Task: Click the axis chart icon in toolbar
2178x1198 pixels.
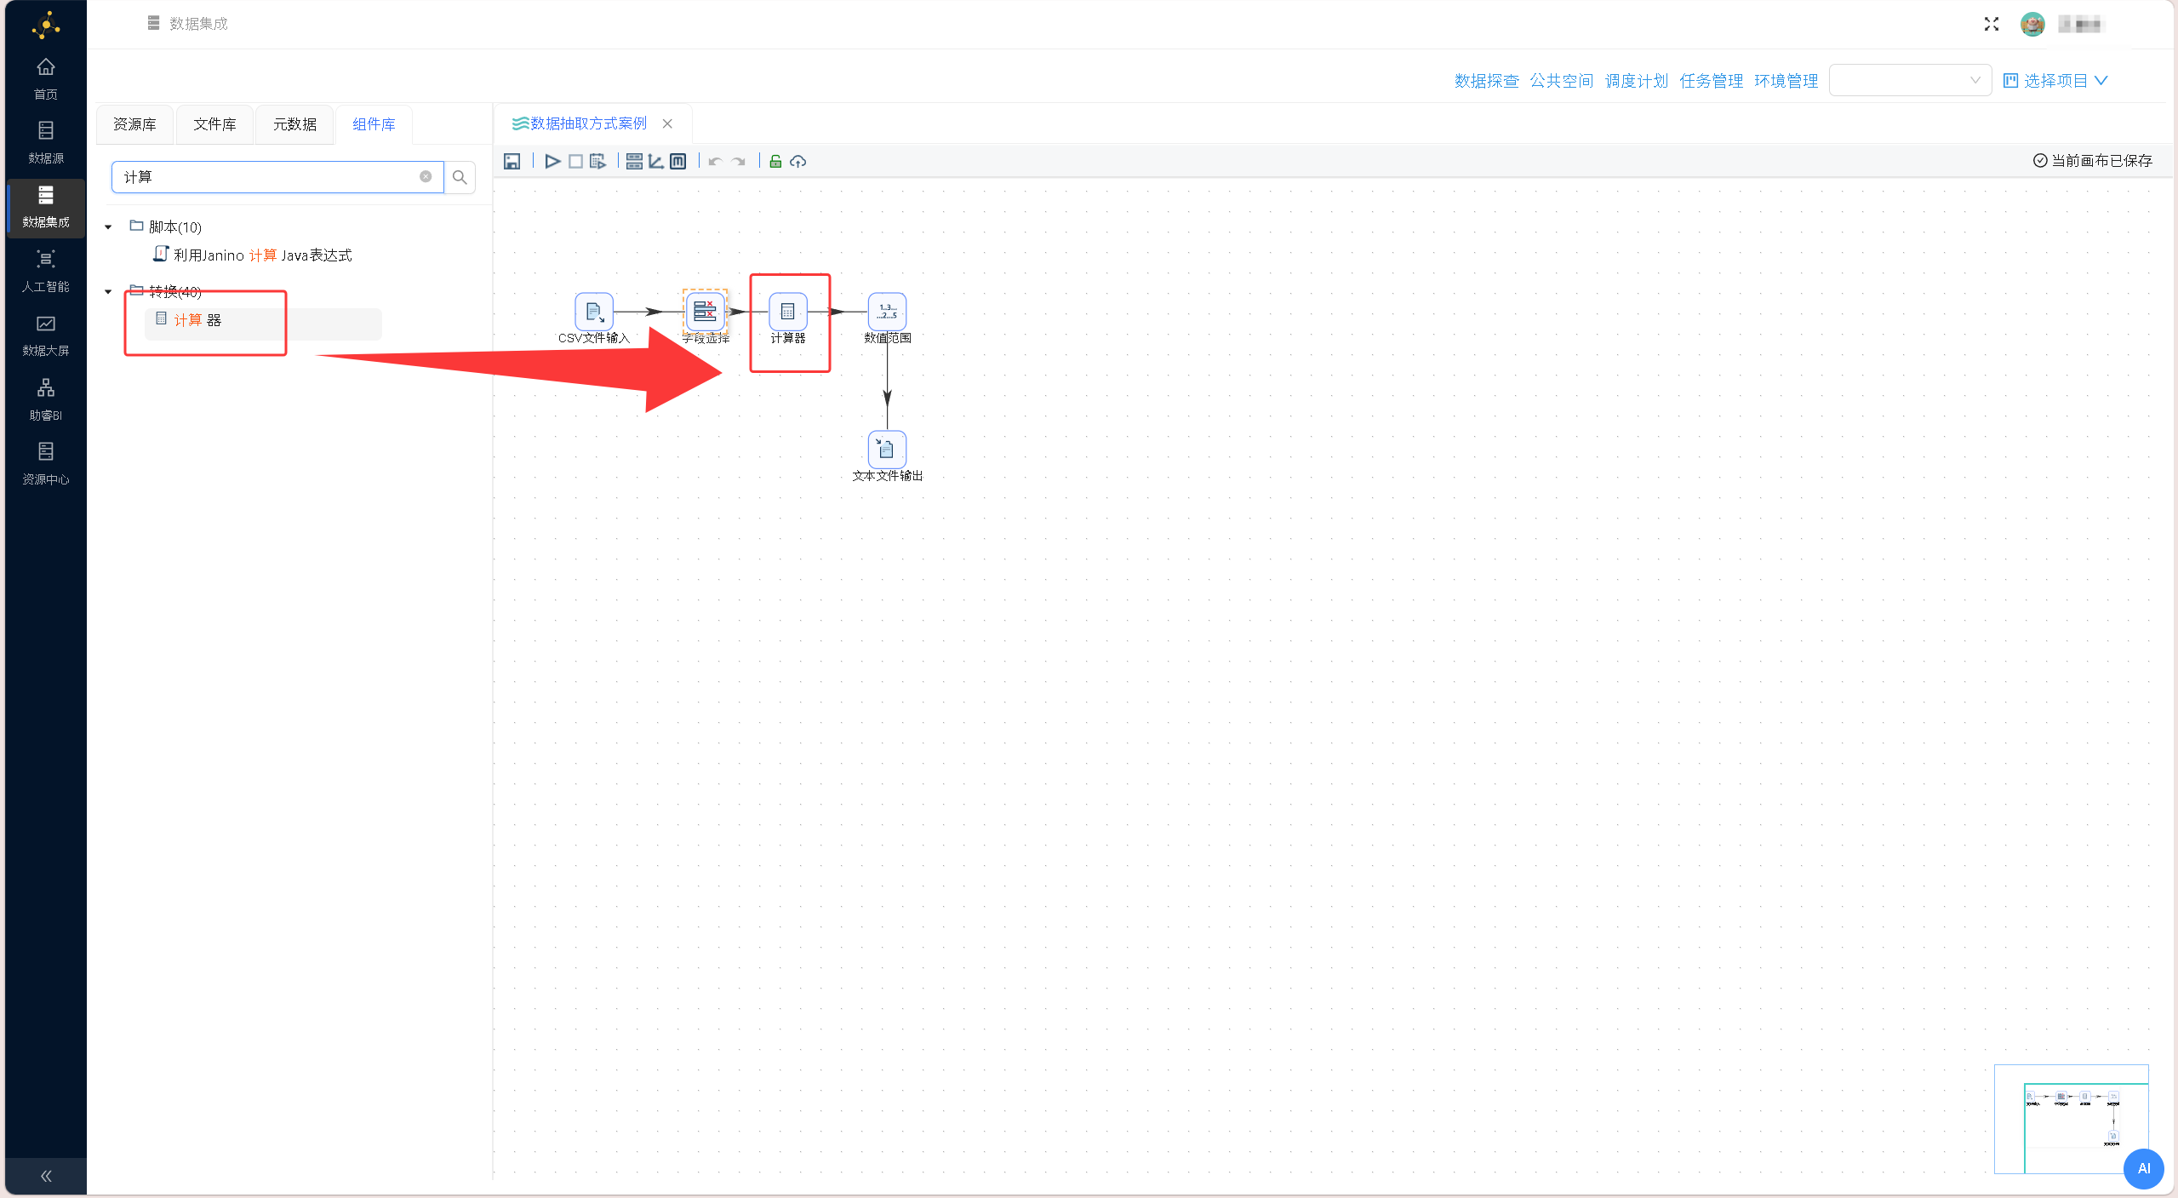Action: (656, 161)
